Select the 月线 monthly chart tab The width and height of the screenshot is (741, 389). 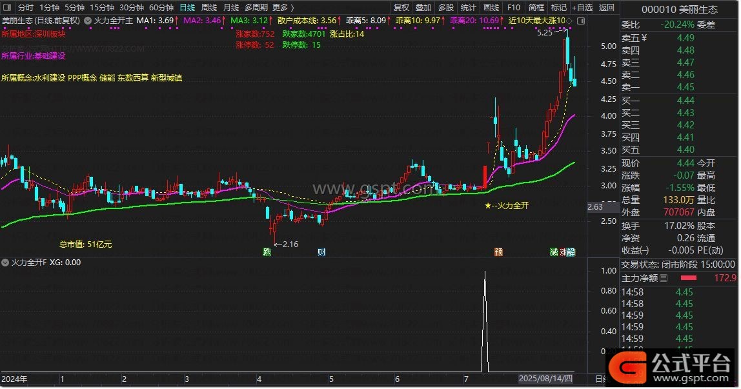[231, 8]
